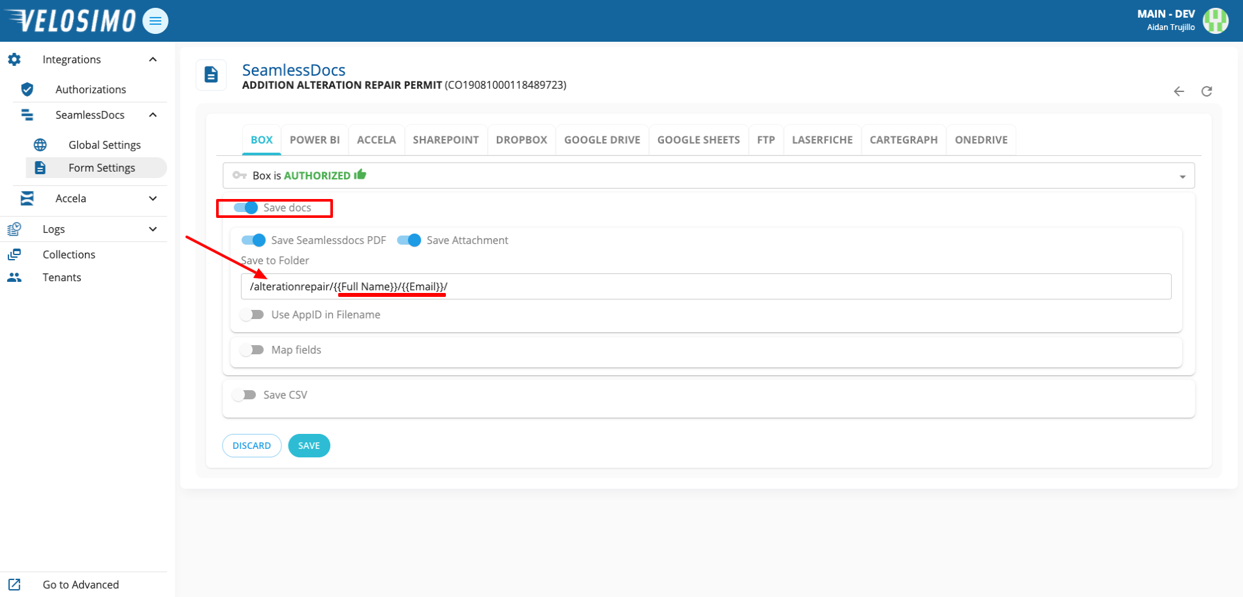Disable the Save Seamlessdocs PDF switch

tap(253, 240)
